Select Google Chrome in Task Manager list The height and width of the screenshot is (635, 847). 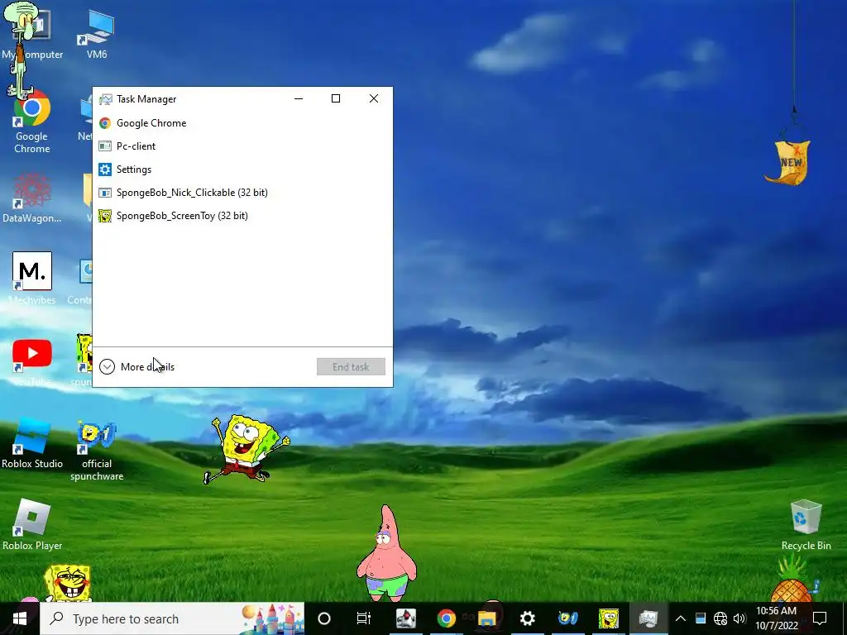pyautogui.click(x=242, y=123)
